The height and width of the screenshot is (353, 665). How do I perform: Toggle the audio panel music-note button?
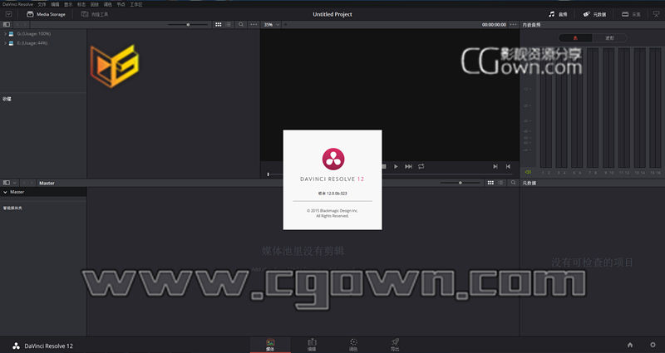tap(558, 14)
